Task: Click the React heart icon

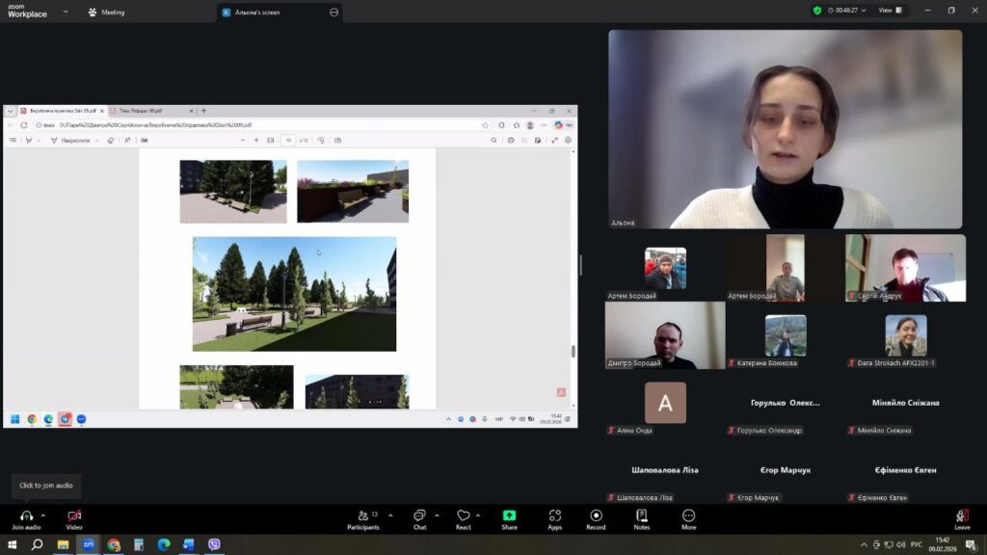Action: tap(464, 515)
